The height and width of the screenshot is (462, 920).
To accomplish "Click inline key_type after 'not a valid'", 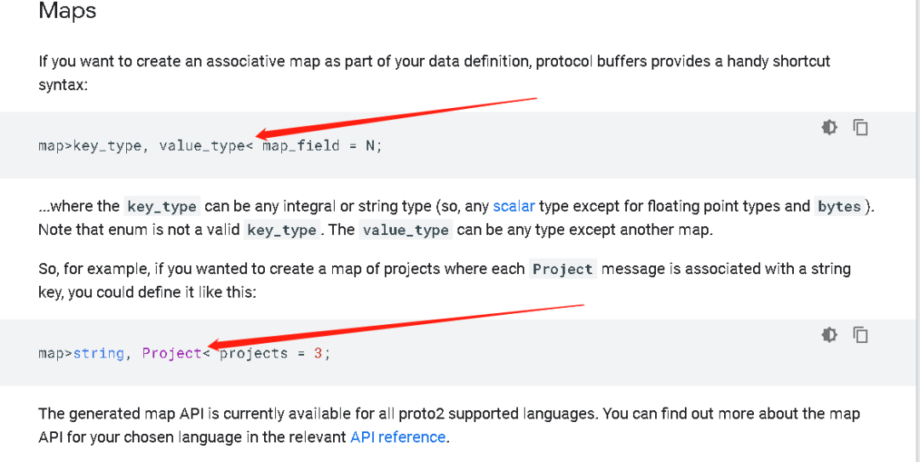I will [281, 231].
